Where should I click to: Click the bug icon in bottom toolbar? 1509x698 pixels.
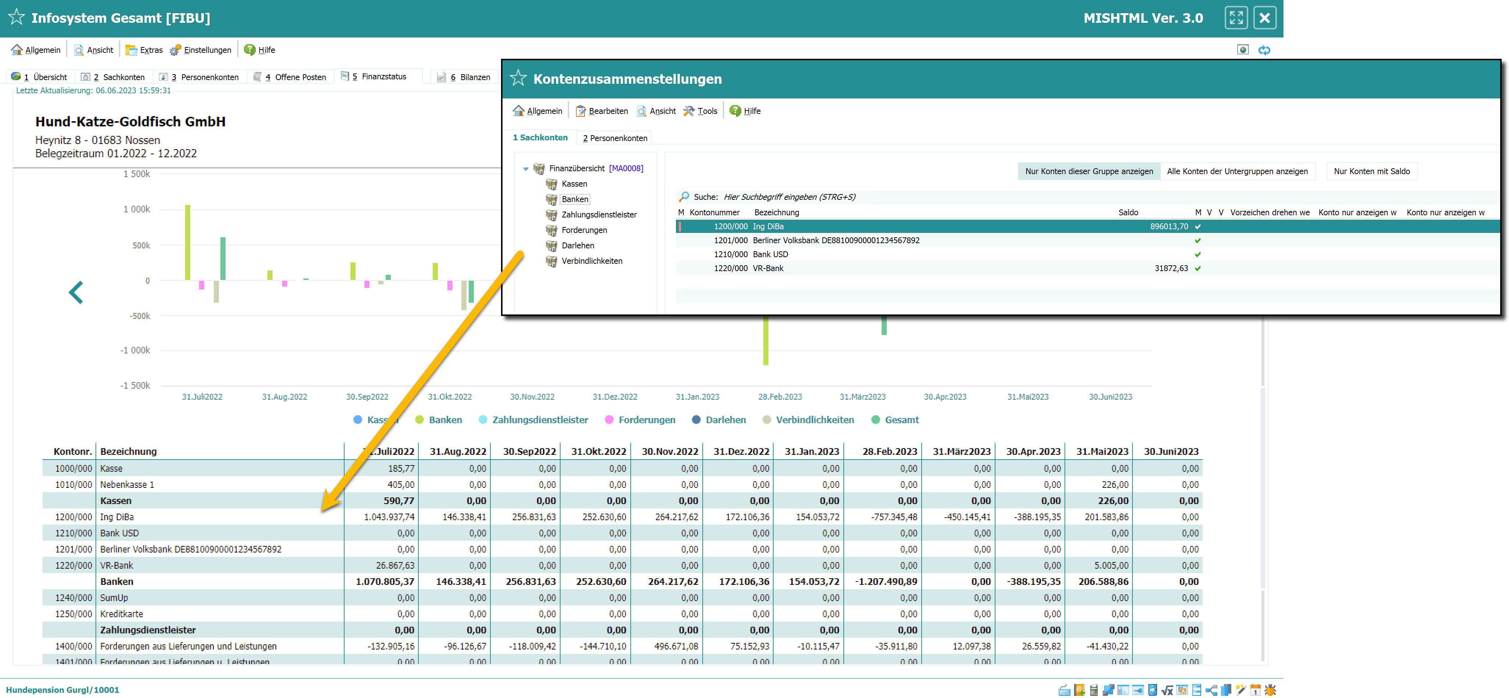pos(1270,690)
